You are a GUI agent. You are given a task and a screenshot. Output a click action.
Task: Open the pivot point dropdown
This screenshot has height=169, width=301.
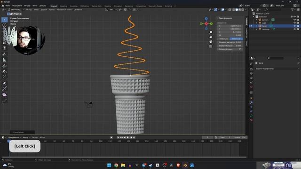(120, 9)
